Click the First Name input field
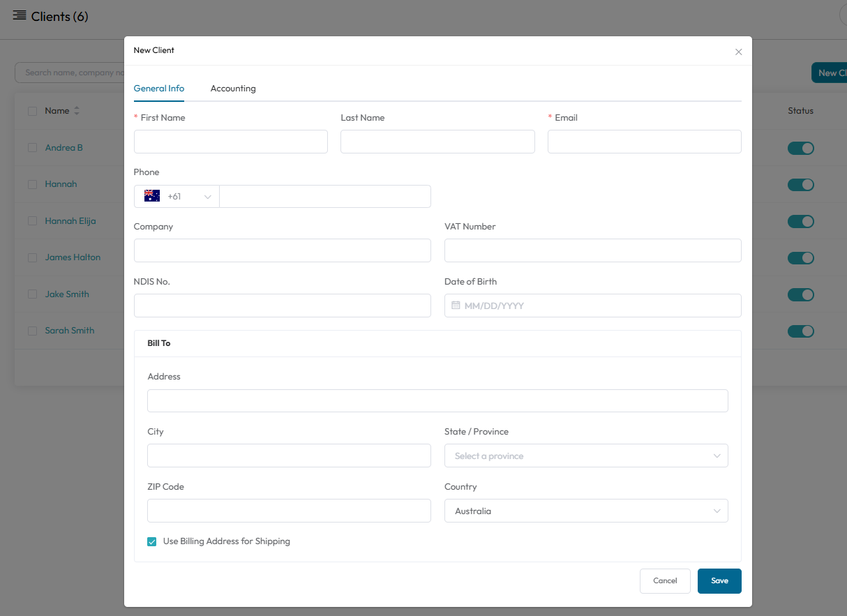Image resolution: width=847 pixels, height=616 pixels. (231, 142)
